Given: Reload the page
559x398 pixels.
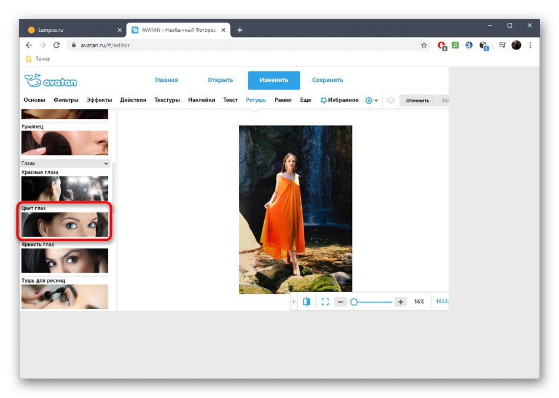Looking at the screenshot, I should tap(56, 45).
